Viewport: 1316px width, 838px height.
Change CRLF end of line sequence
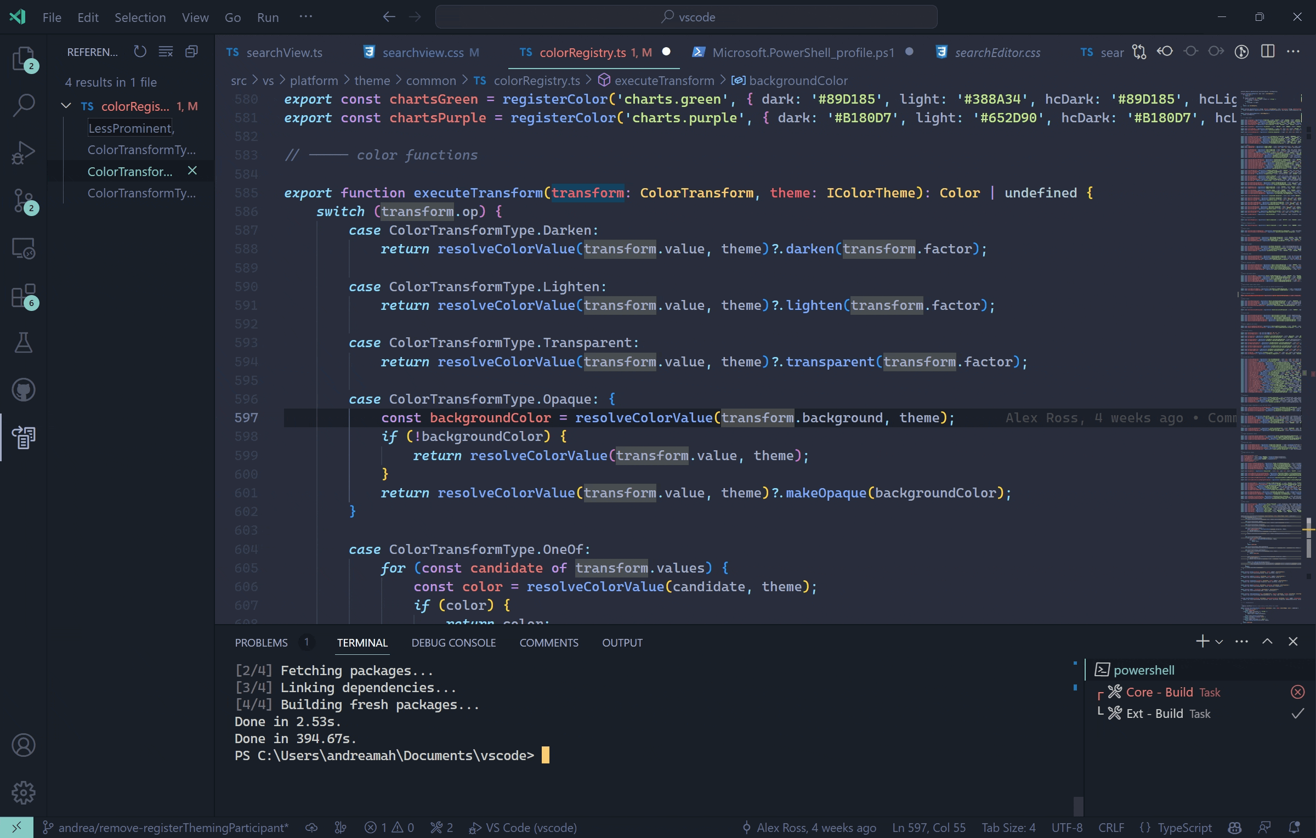(x=1111, y=828)
